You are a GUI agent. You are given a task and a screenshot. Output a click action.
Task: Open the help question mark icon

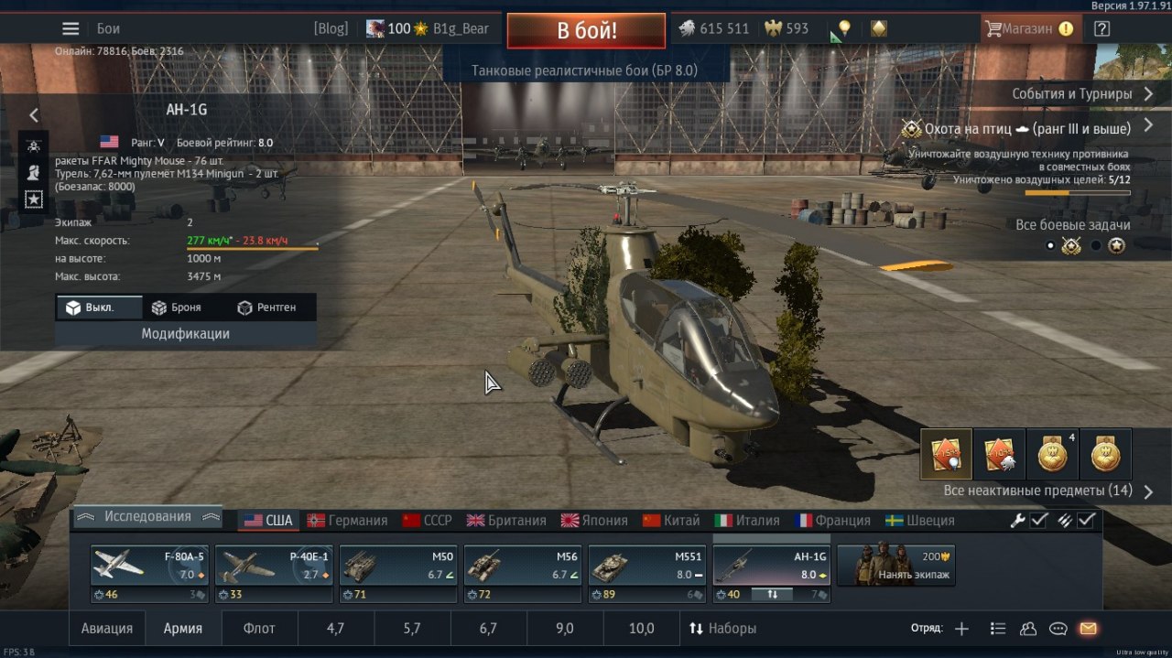point(1101,28)
